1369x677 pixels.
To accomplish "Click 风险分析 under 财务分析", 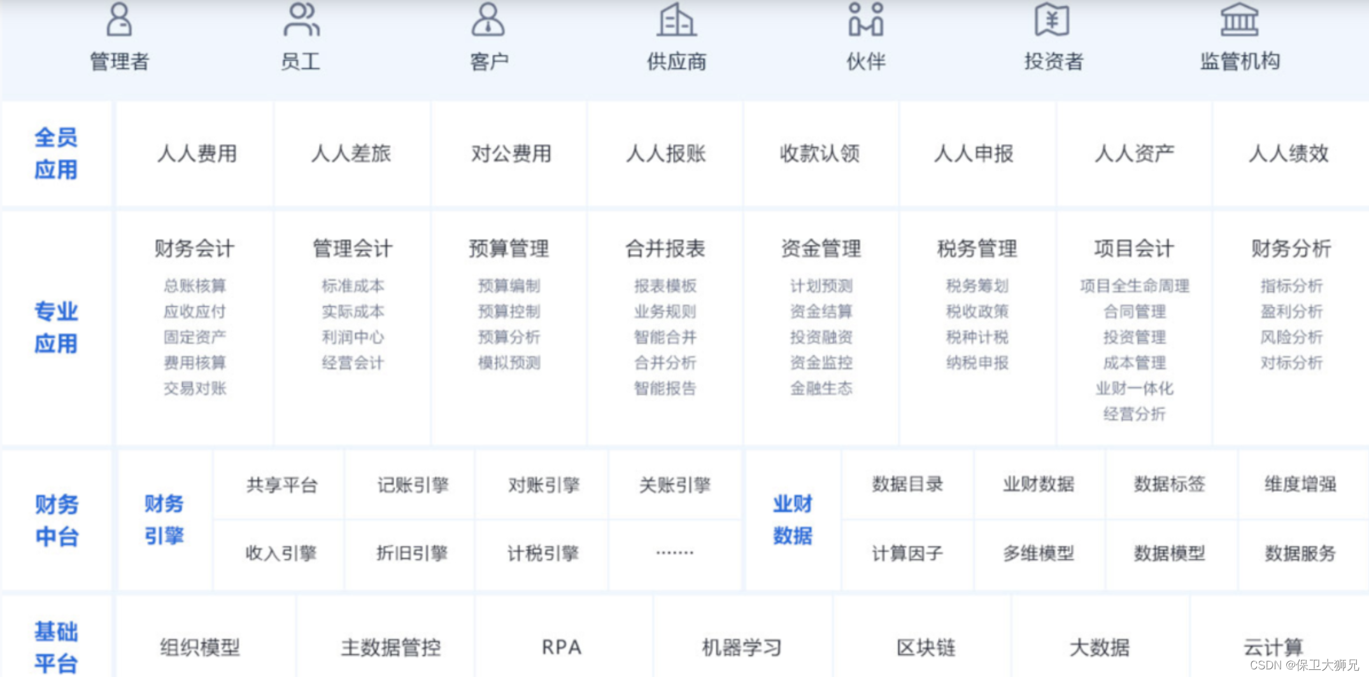I will 1291,337.
